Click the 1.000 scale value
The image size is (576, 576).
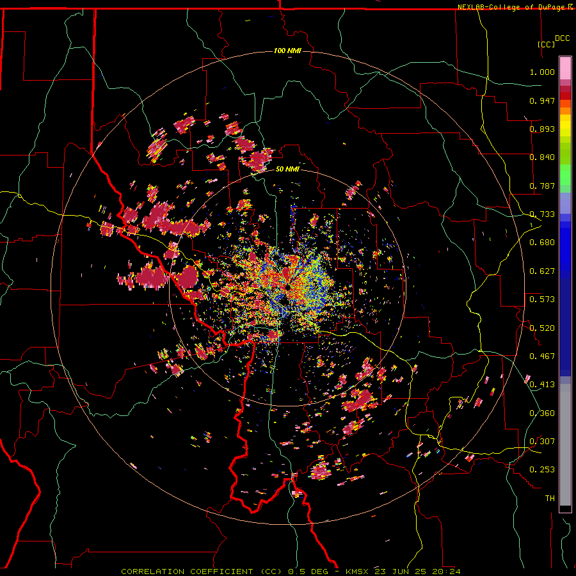(x=542, y=72)
